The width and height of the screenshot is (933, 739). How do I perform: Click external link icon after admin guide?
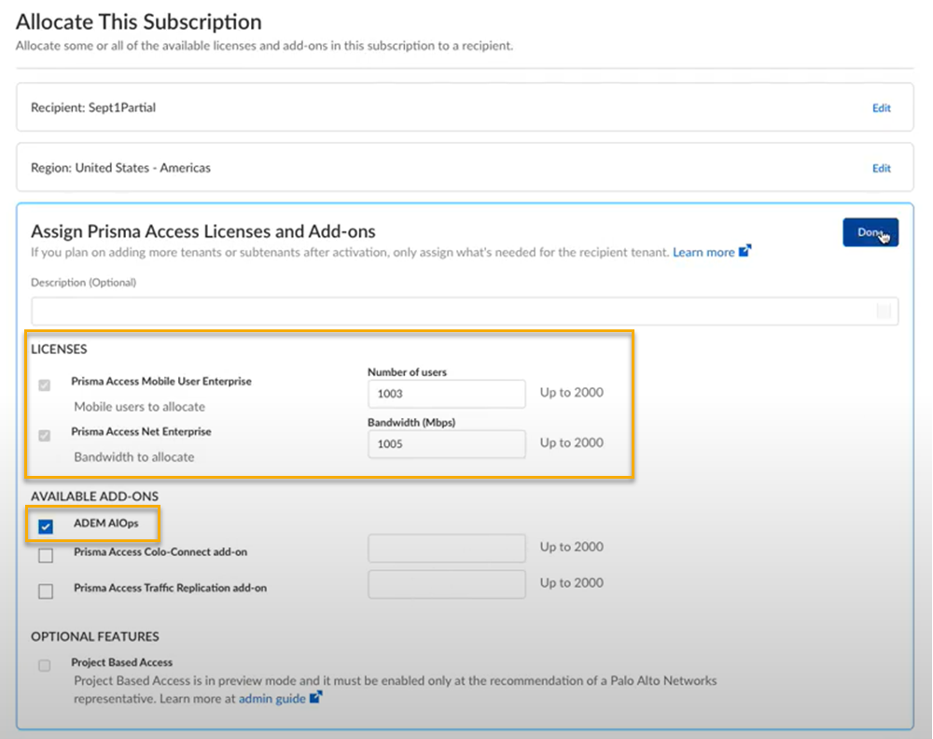tap(316, 697)
